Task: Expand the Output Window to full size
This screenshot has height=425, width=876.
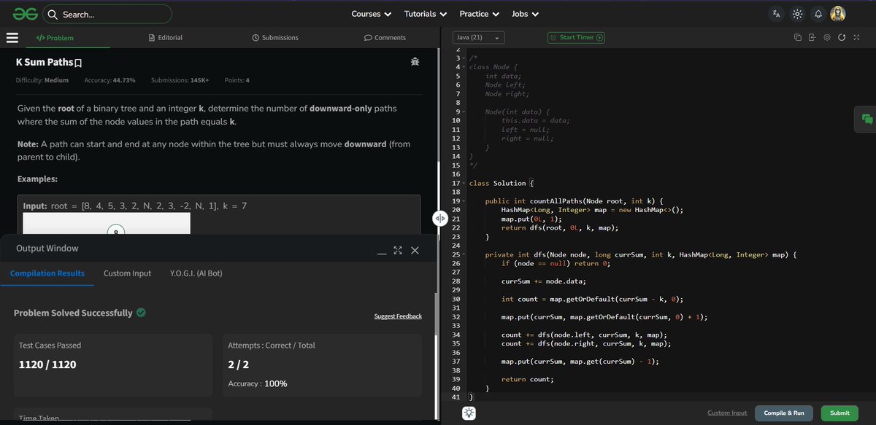Action: pyautogui.click(x=398, y=250)
